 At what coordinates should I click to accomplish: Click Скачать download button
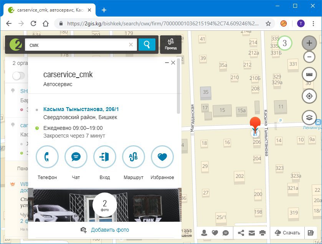(287, 233)
